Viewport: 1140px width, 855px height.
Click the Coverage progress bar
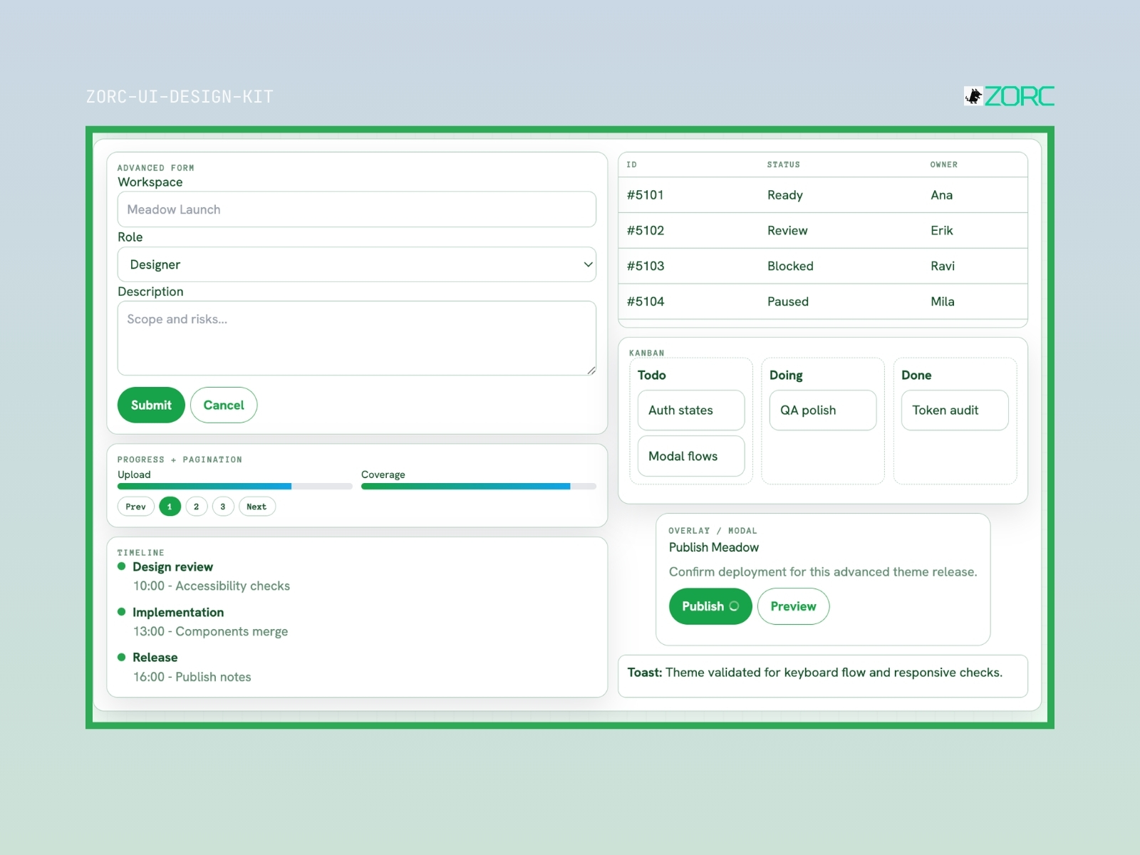click(479, 487)
